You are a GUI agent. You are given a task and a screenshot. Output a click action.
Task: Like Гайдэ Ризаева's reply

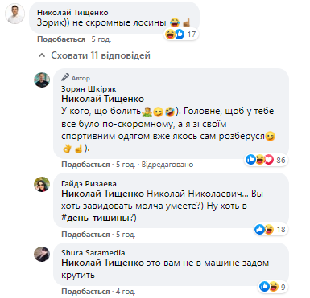pyautogui.click(x=85, y=235)
